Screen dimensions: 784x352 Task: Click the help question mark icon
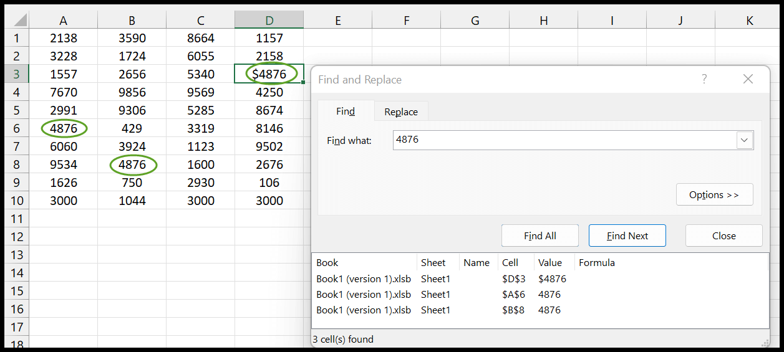coord(704,79)
